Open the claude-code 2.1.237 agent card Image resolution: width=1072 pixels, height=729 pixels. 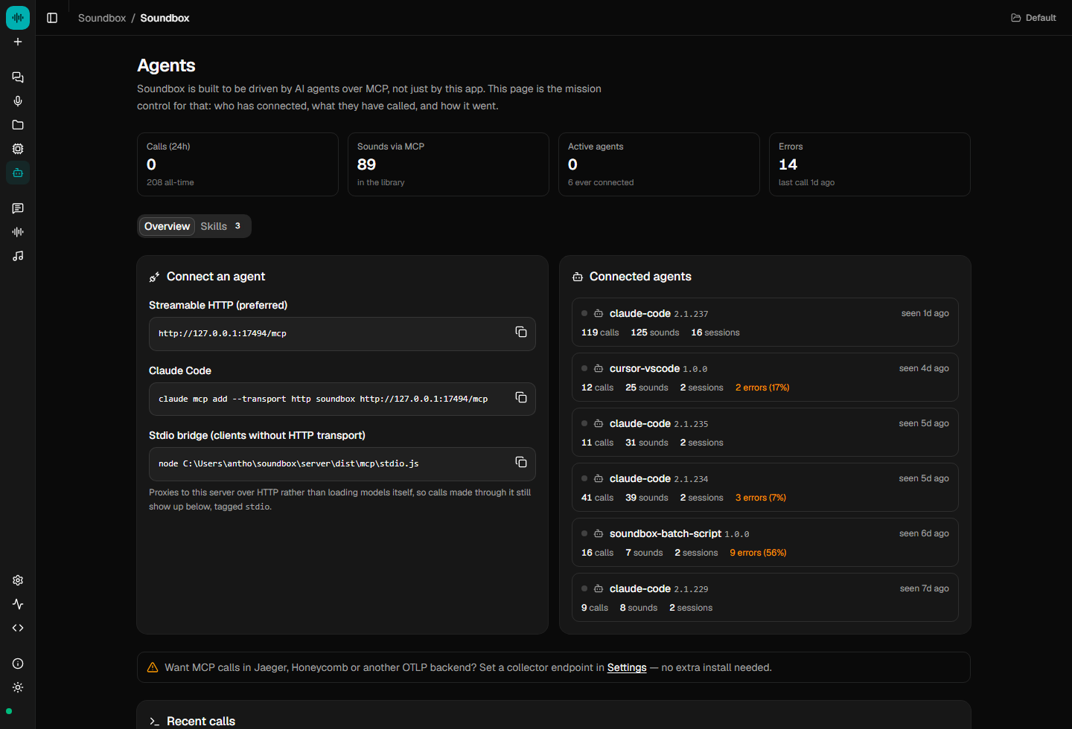click(765, 322)
